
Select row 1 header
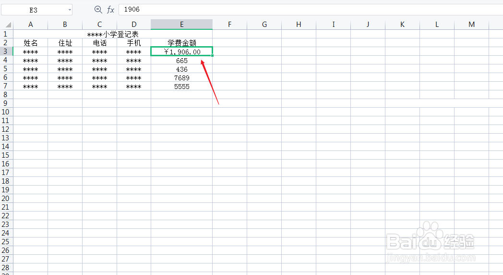click(x=5, y=34)
